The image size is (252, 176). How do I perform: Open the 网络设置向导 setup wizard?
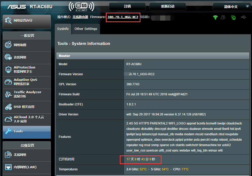pyautogui.click(x=27, y=22)
